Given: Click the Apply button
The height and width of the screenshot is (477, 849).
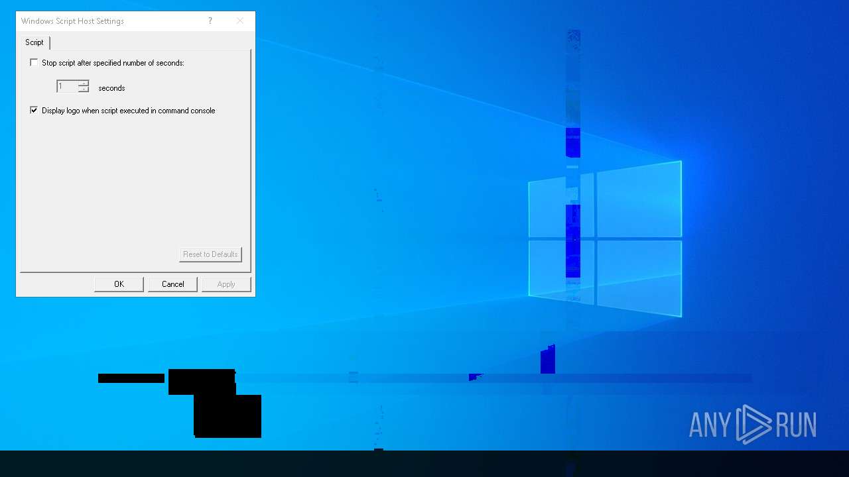Looking at the screenshot, I should click(x=226, y=284).
